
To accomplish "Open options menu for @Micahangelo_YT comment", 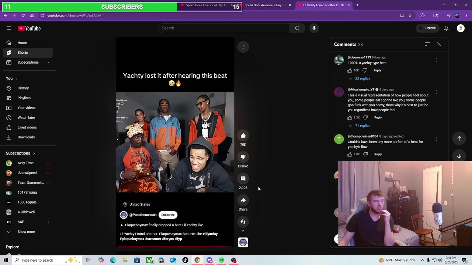I will (437, 92).
